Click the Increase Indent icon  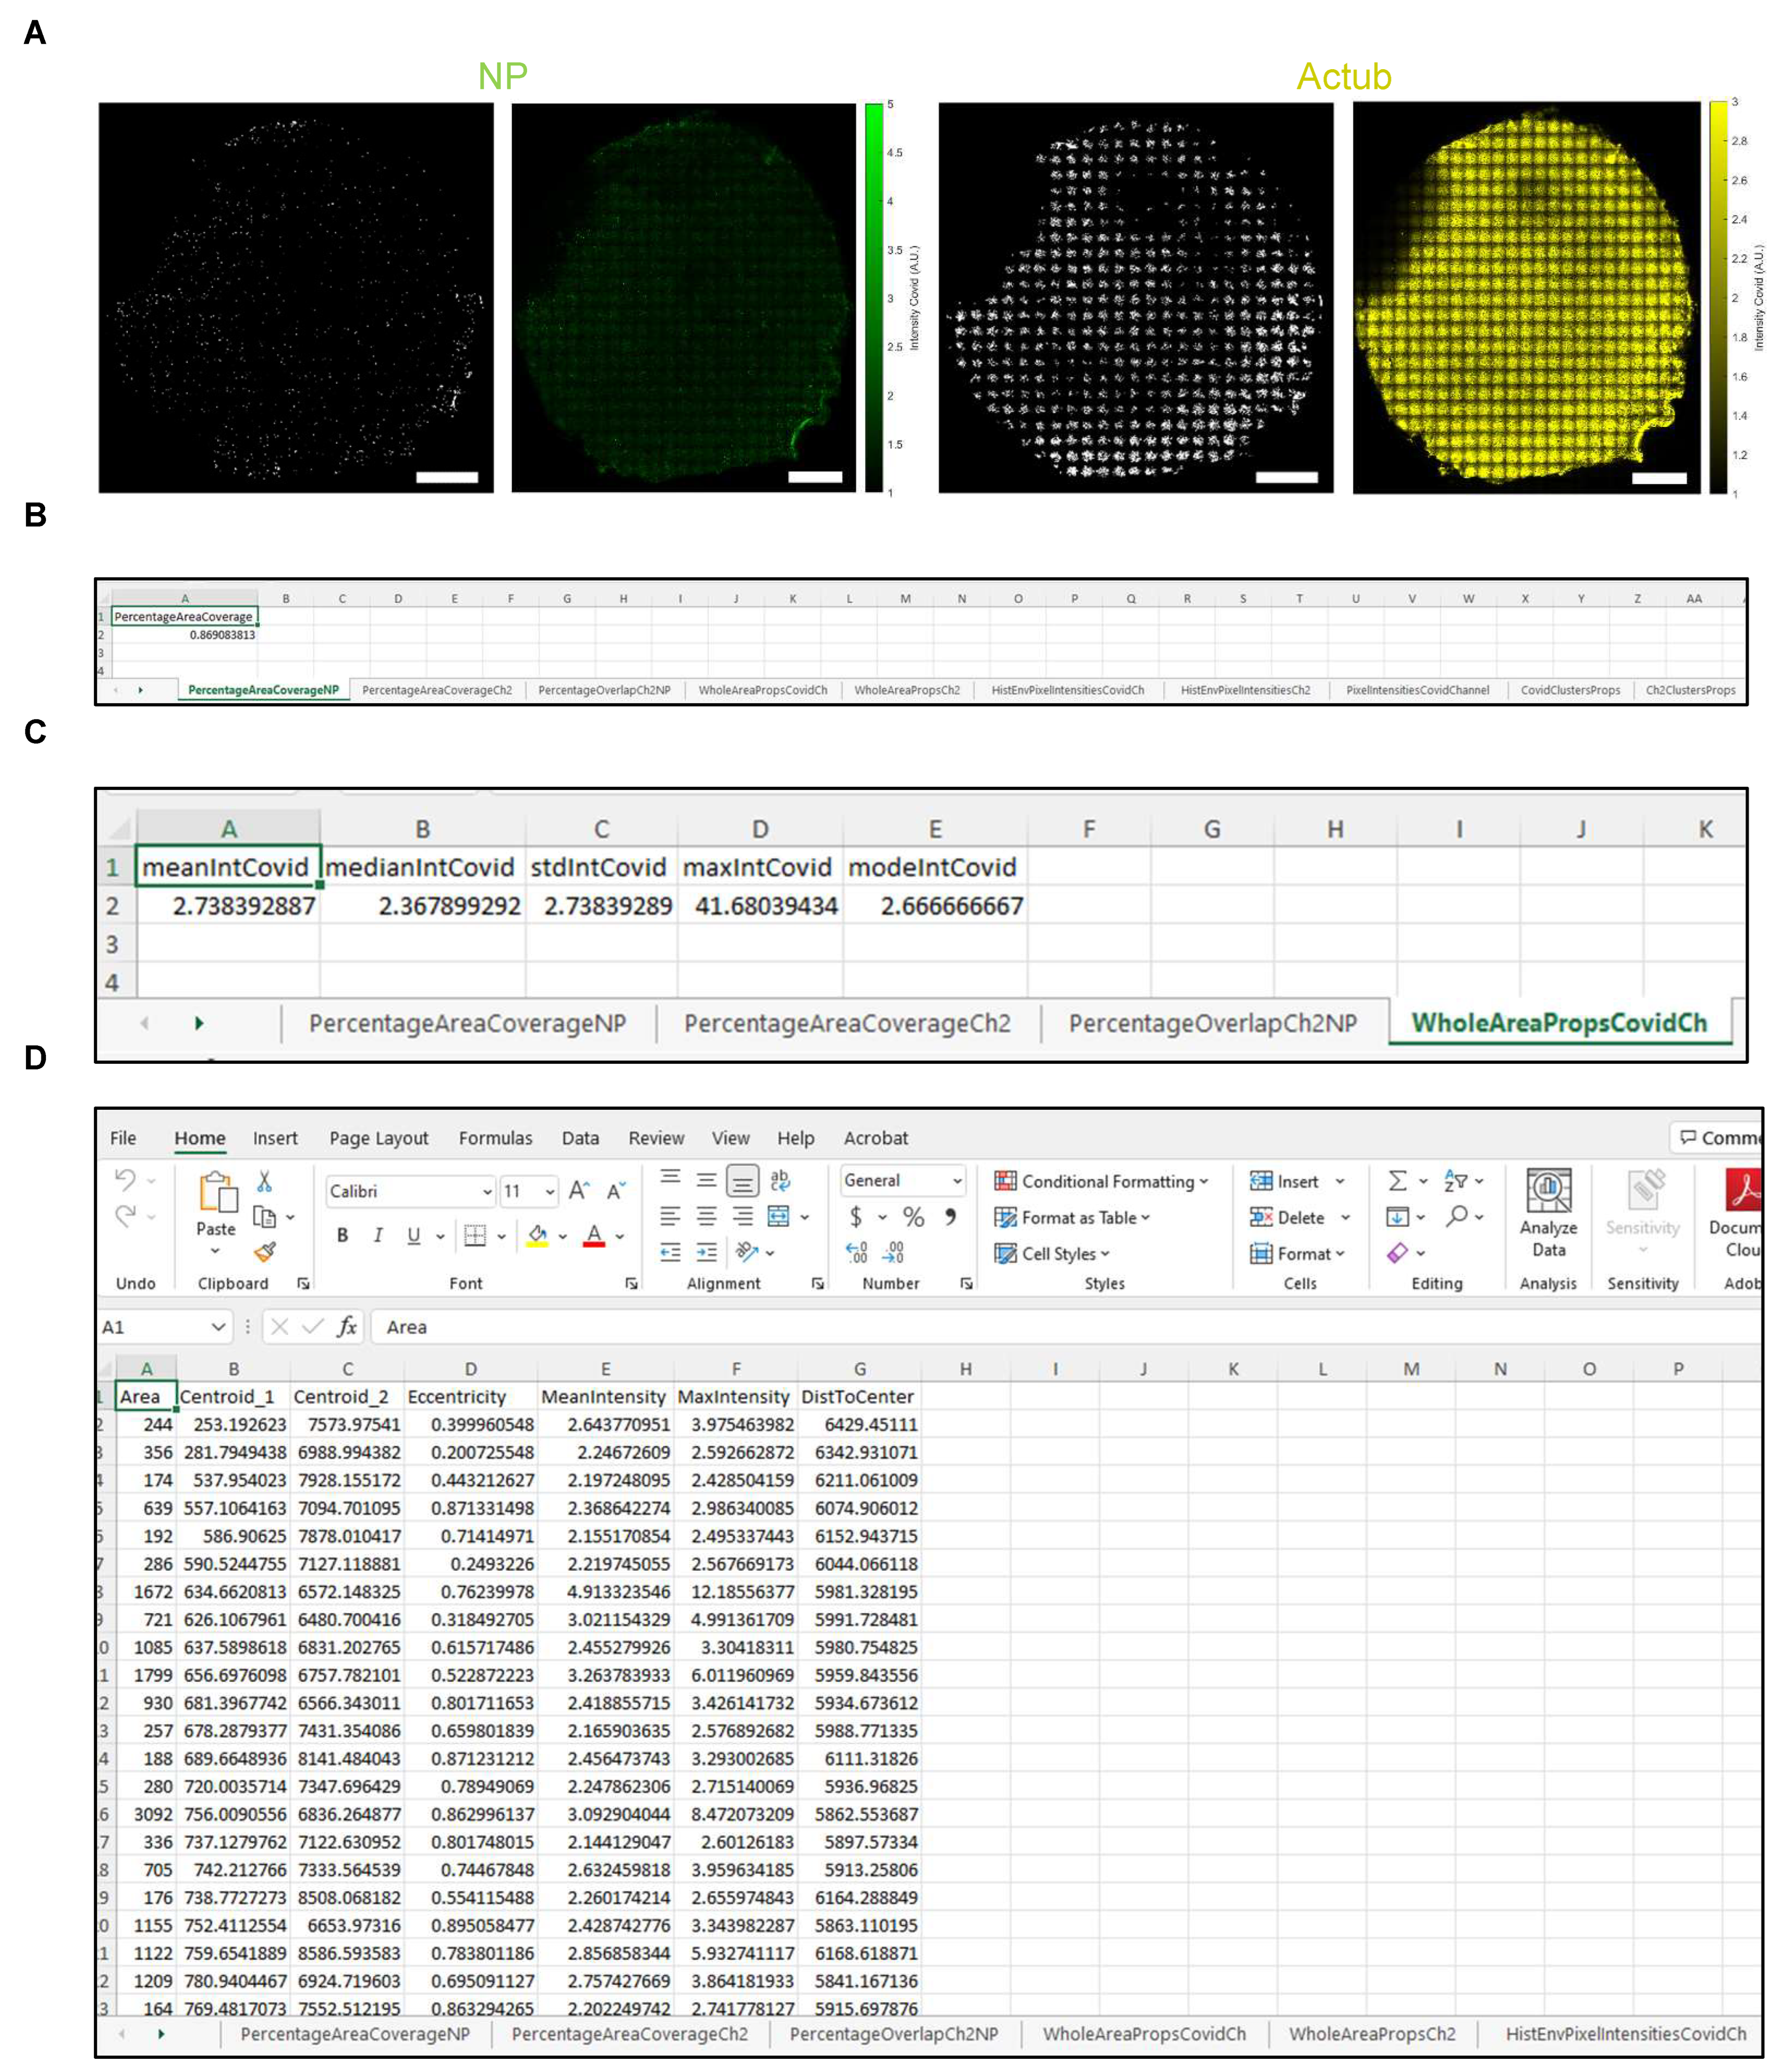click(706, 1252)
